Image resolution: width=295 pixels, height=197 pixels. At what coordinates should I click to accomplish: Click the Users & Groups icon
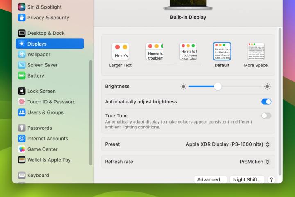22,112
